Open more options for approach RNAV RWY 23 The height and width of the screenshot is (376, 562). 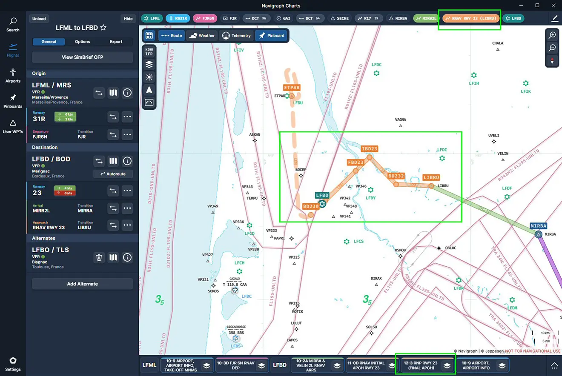(127, 225)
